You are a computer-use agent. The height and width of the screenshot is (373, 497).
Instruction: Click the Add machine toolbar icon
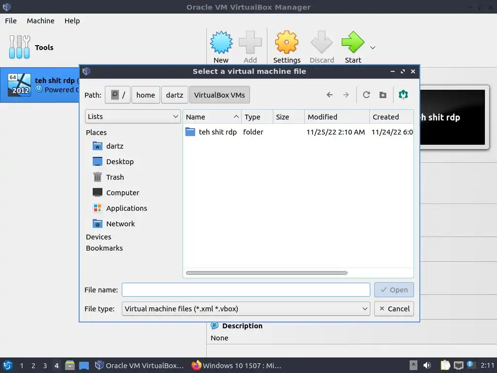(x=250, y=43)
